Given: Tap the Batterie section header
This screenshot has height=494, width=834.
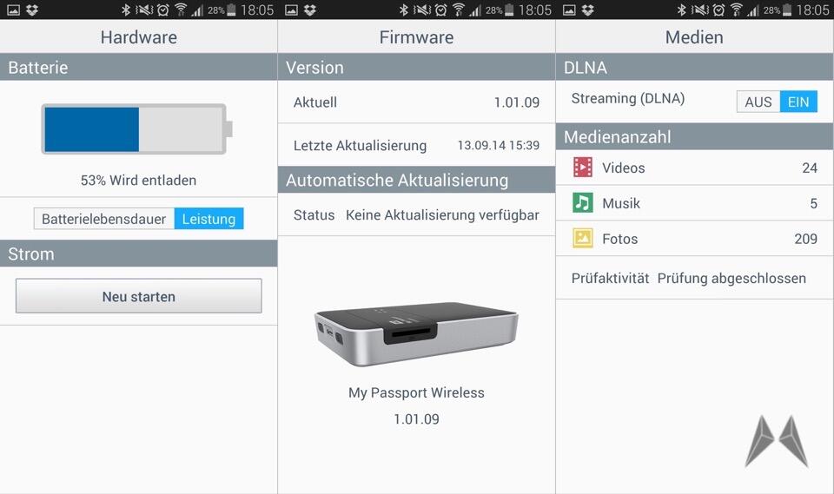Looking at the screenshot, I should [x=139, y=67].
